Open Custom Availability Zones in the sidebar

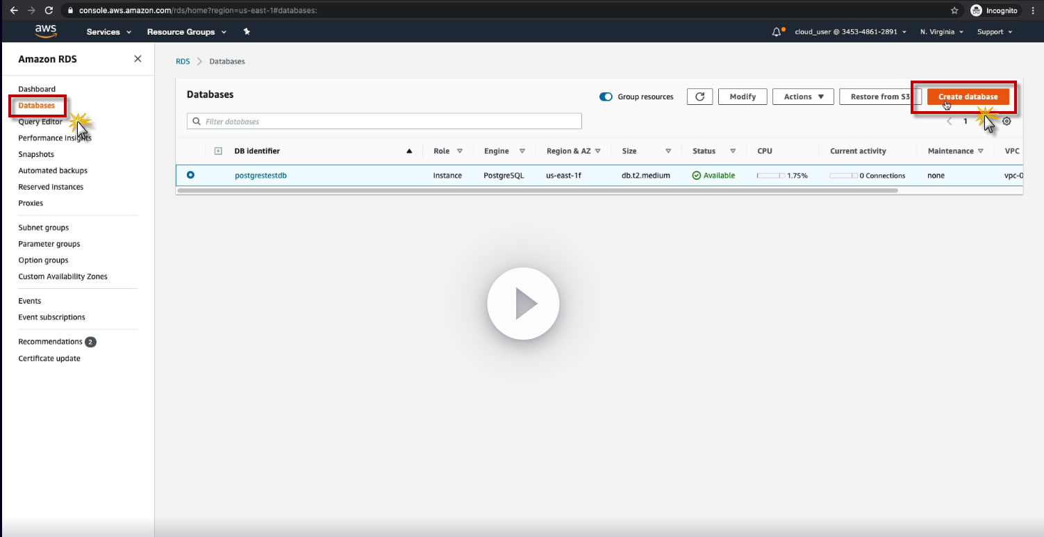pos(63,276)
